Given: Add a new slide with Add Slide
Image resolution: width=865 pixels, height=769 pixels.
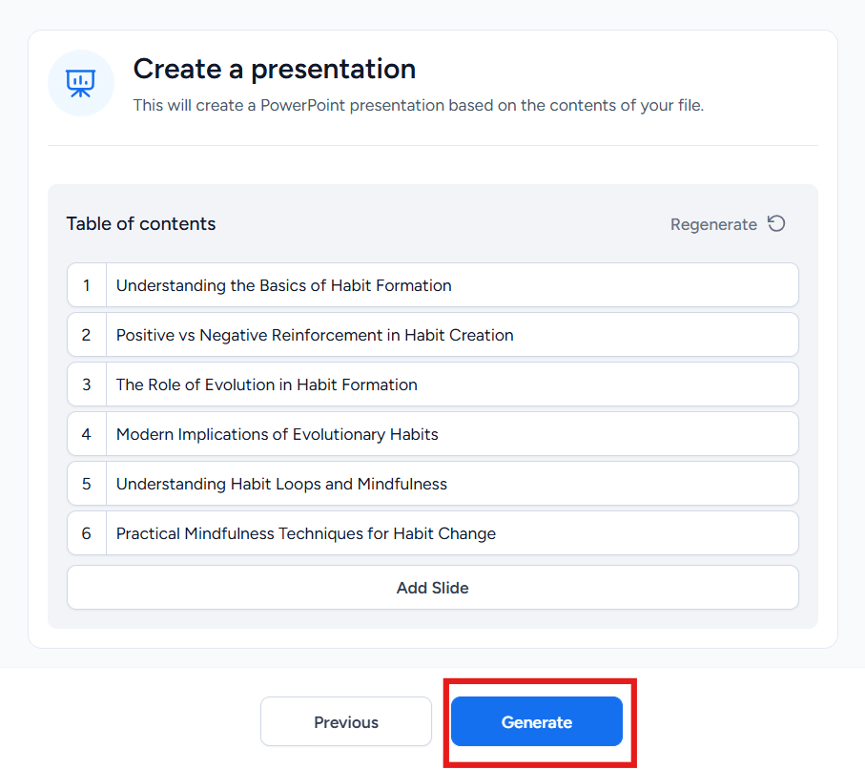Looking at the screenshot, I should click(433, 588).
